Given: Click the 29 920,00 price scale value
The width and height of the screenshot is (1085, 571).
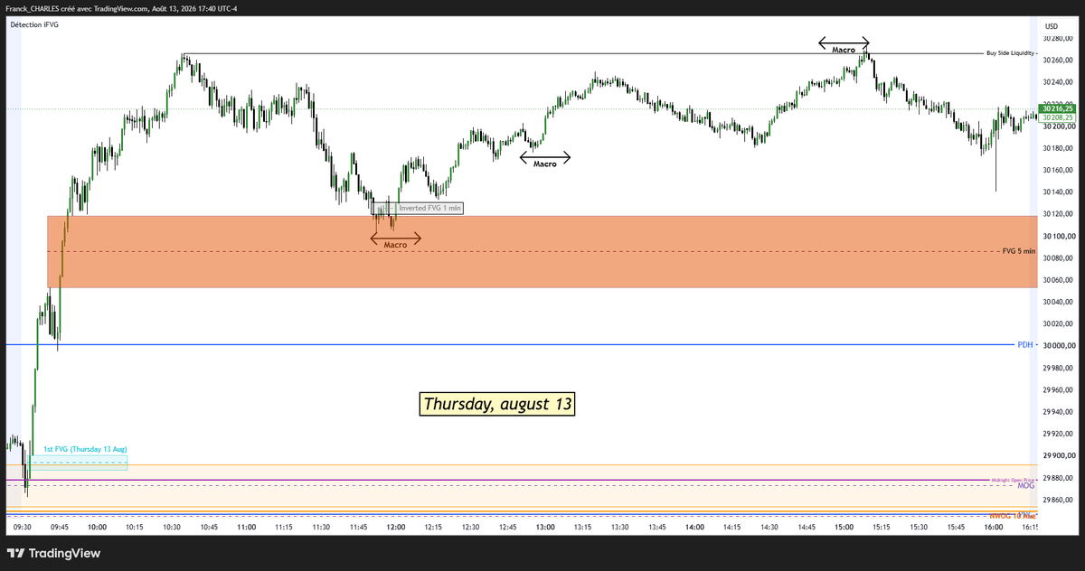Looking at the screenshot, I should (1059, 434).
